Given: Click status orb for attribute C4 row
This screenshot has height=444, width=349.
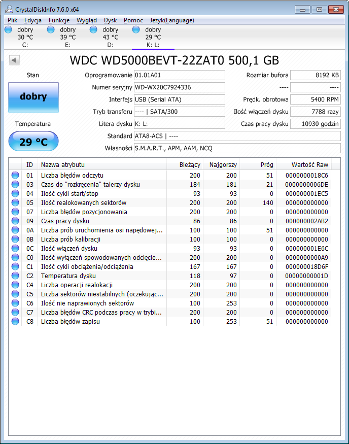Looking at the screenshot, I should [x=15, y=285].
